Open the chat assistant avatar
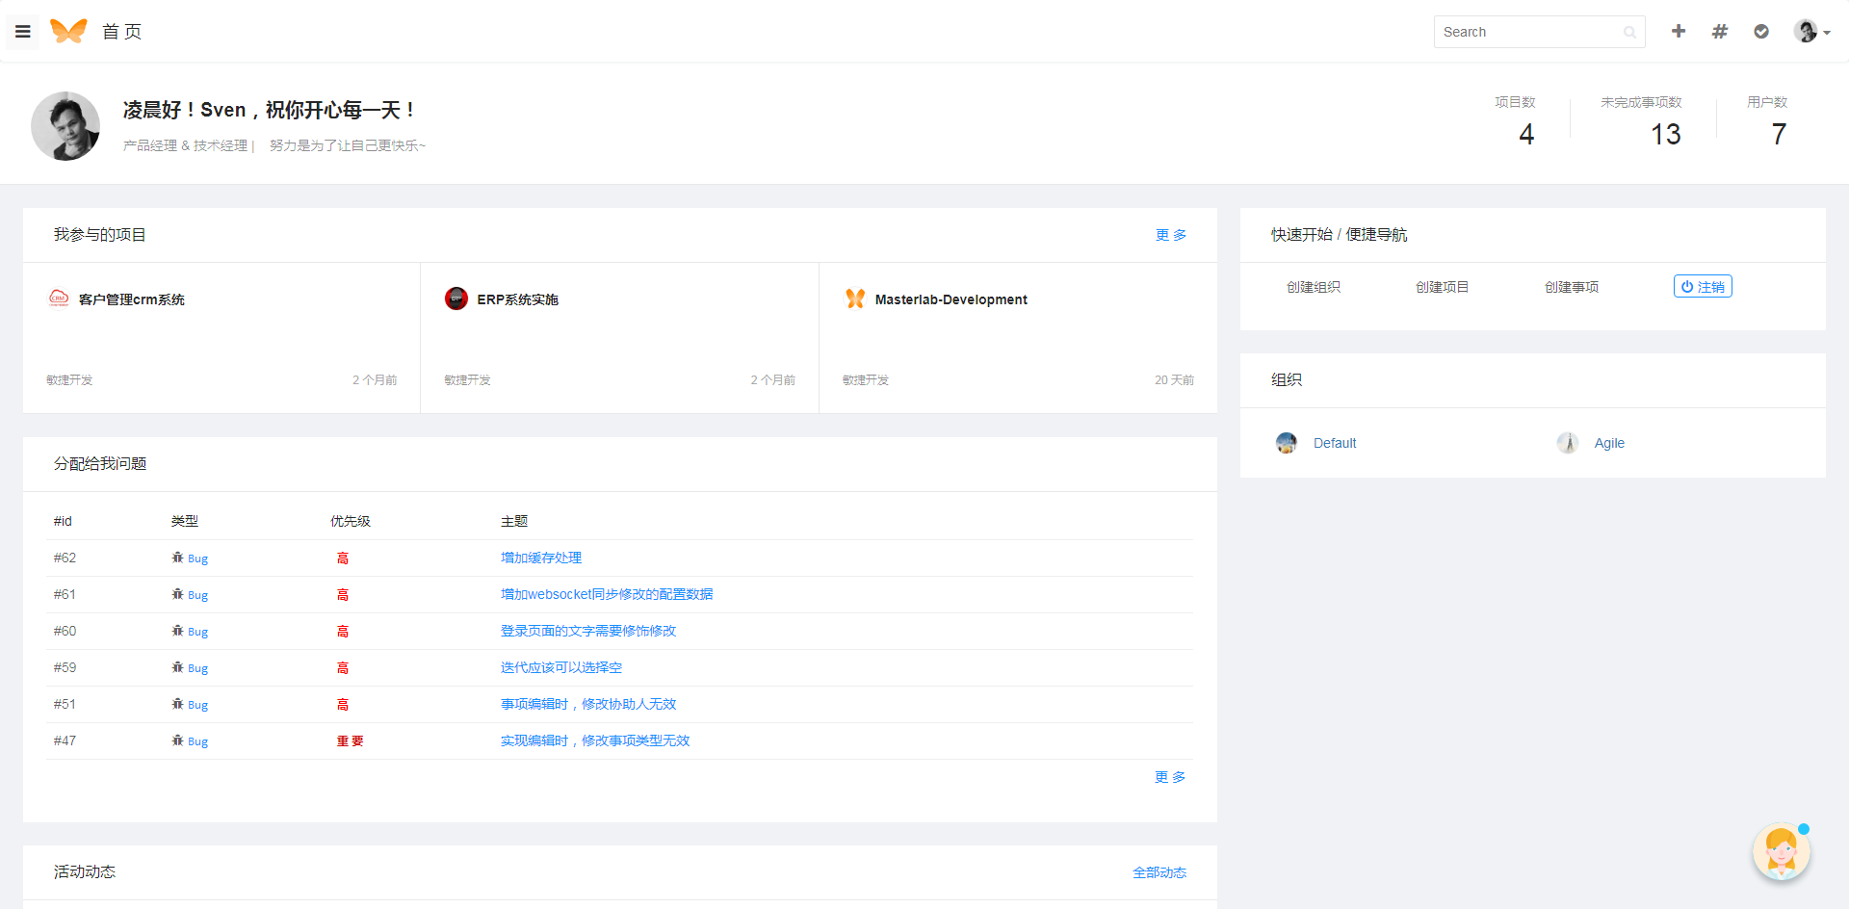The height and width of the screenshot is (909, 1849). click(x=1782, y=852)
